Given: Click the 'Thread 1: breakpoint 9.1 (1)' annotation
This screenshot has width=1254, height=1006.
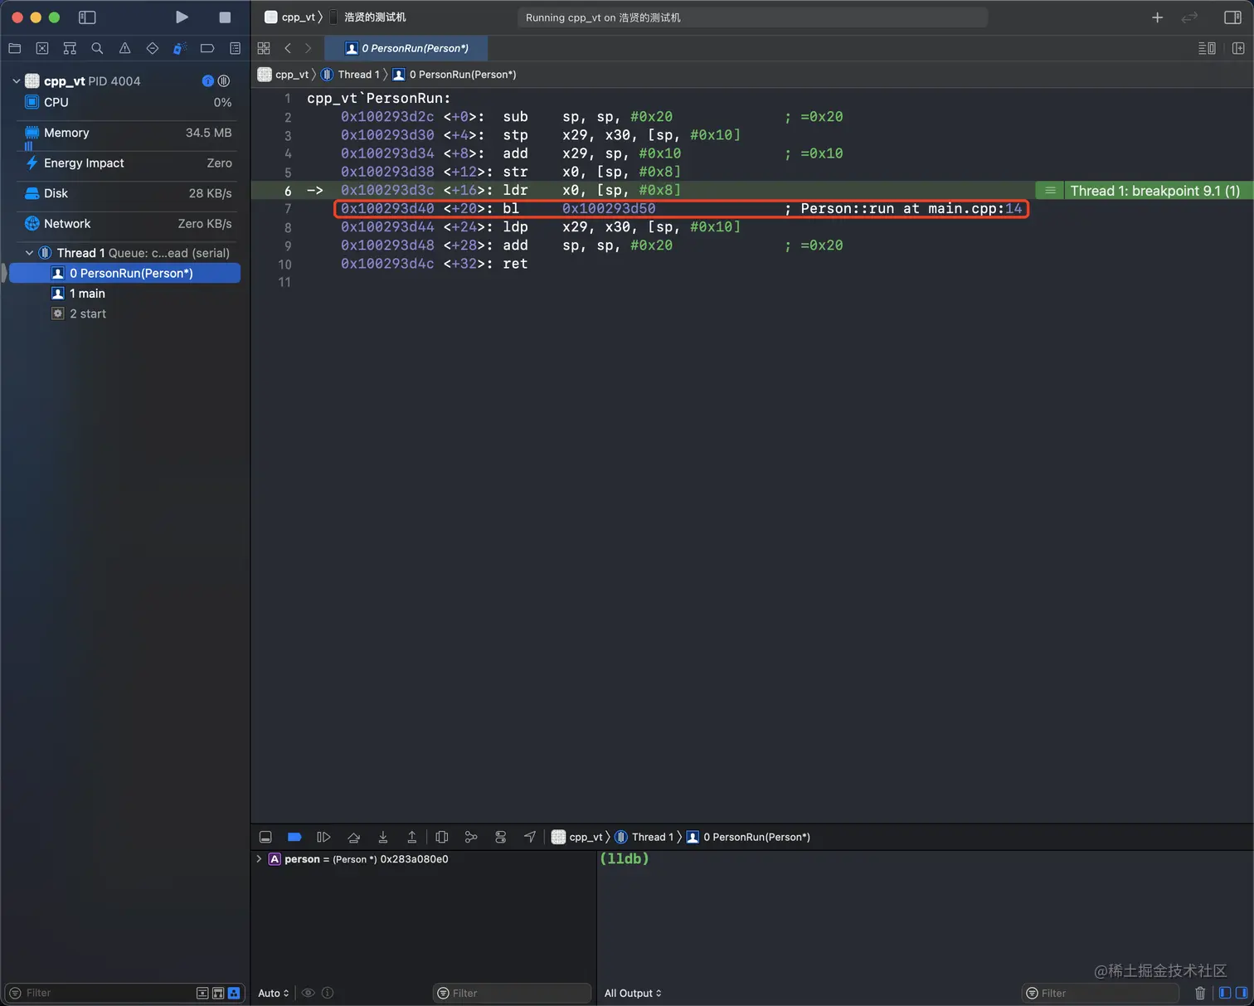Looking at the screenshot, I should pyautogui.click(x=1154, y=191).
